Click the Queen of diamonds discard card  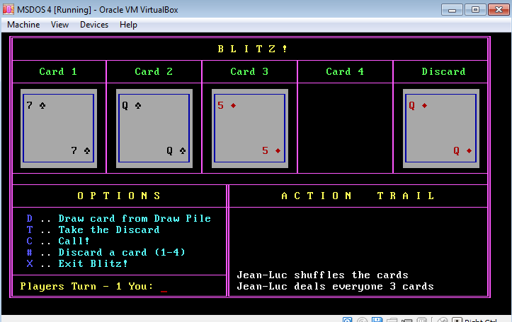(x=440, y=128)
